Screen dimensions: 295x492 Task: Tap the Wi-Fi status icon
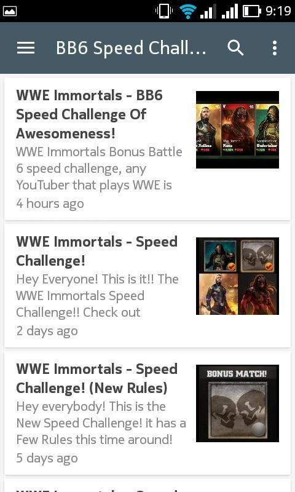pyautogui.click(x=188, y=12)
